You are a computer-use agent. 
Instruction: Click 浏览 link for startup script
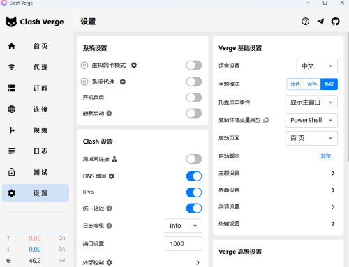[326, 156]
